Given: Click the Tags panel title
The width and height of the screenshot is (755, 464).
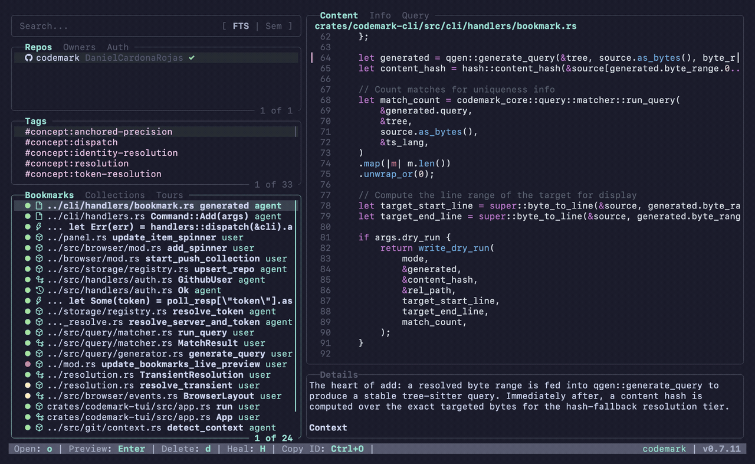Looking at the screenshot, I should click(35, 121).
